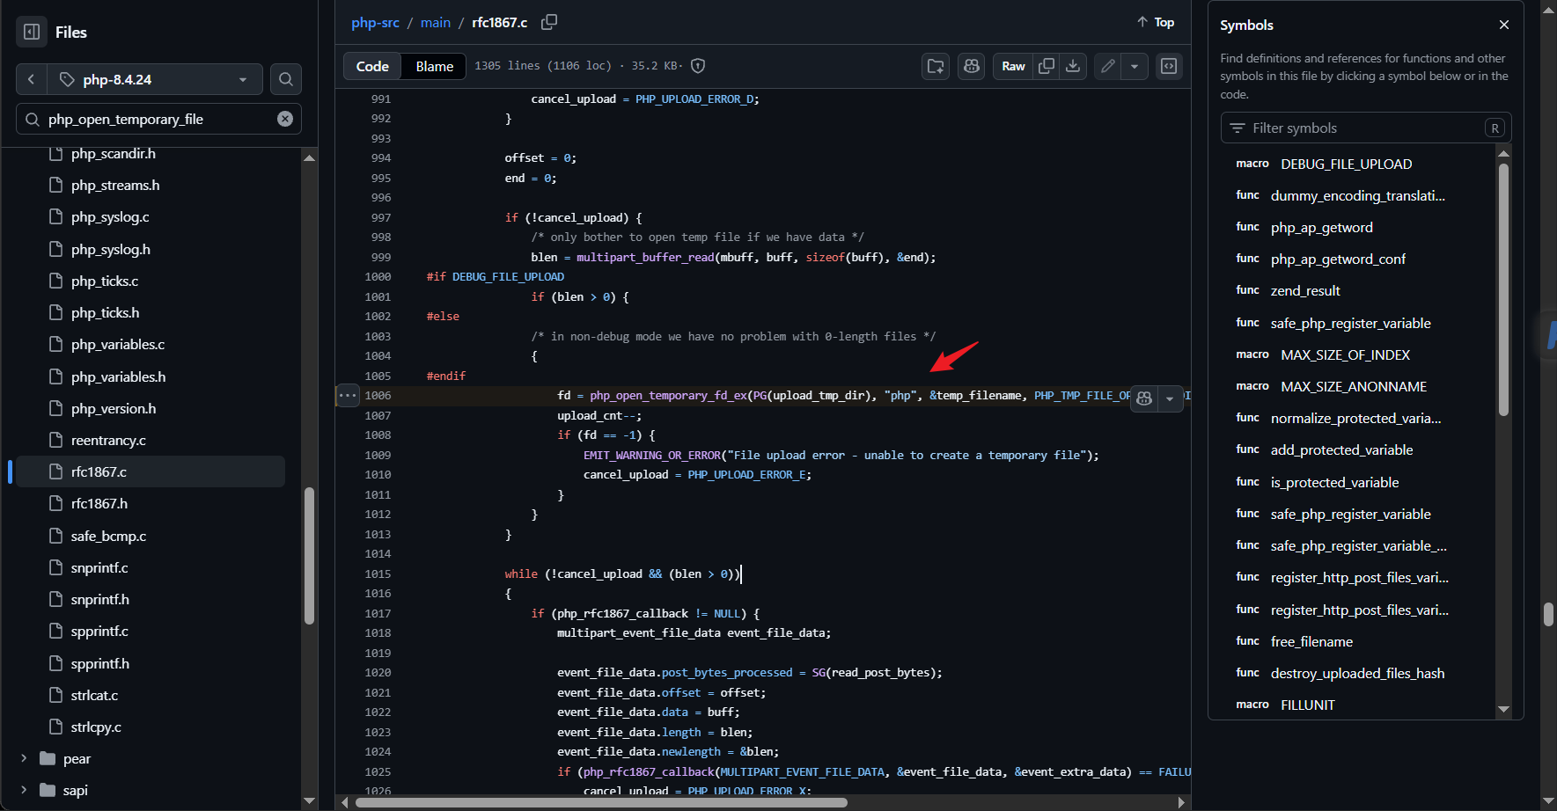
Task: Open Copilot chat from file toolbar
Action: coord(972,66)
